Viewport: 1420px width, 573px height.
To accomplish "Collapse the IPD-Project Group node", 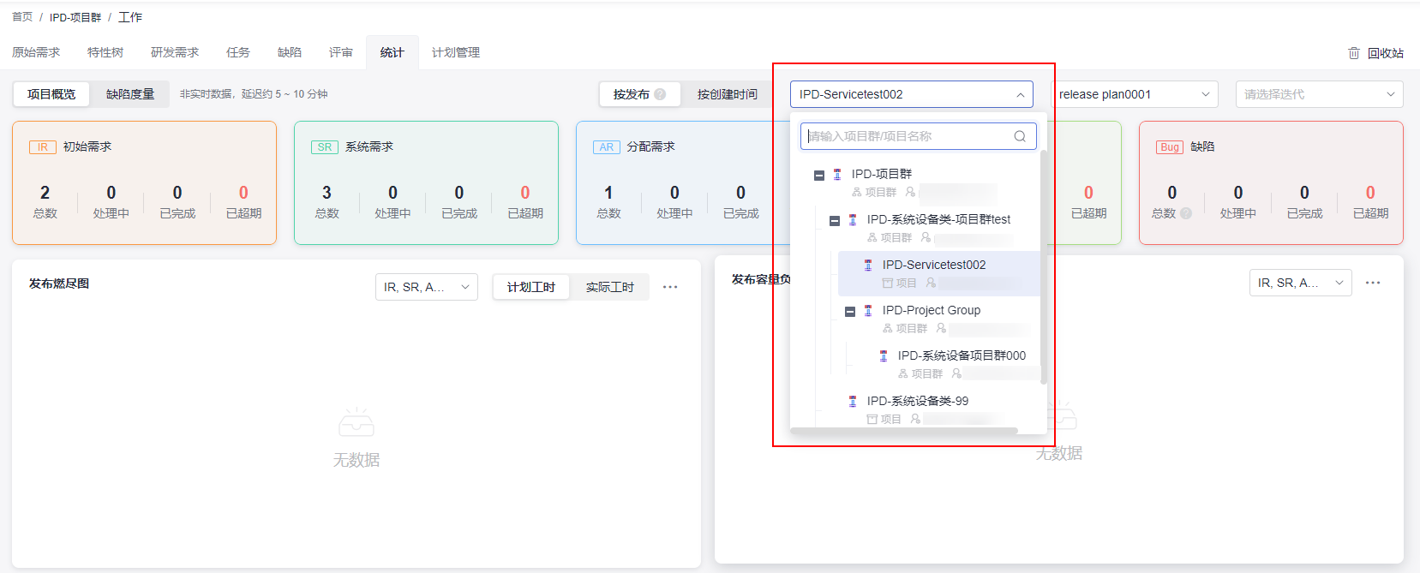I will click(x=850, y=312).
